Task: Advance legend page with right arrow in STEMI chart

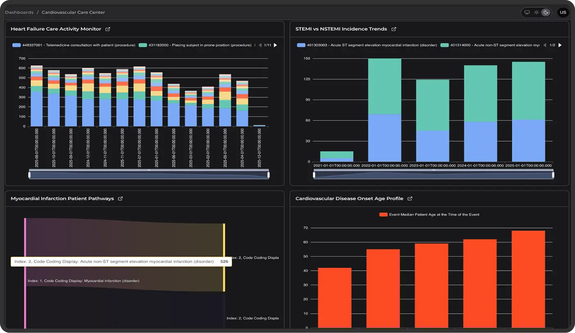Action: click(x=559, y=45)
